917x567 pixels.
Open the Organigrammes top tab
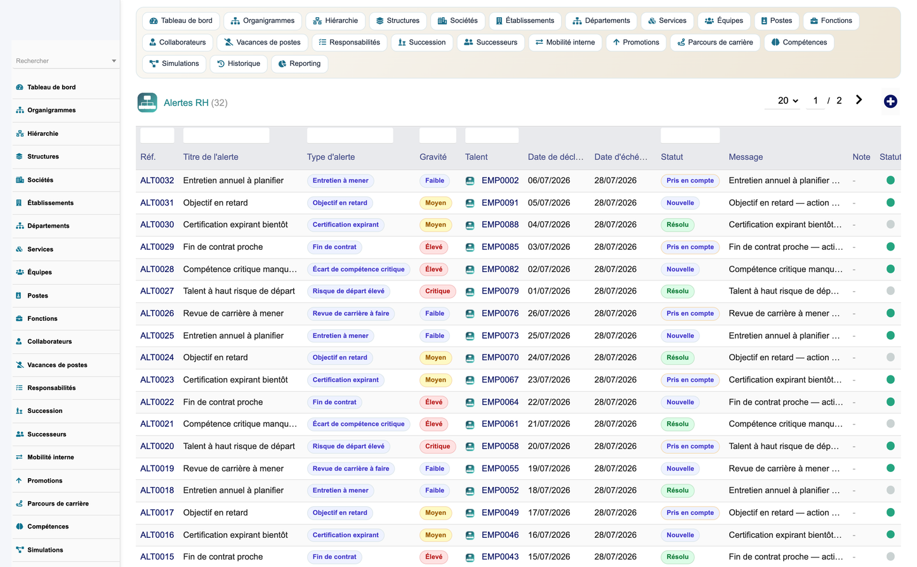[263, 21]
